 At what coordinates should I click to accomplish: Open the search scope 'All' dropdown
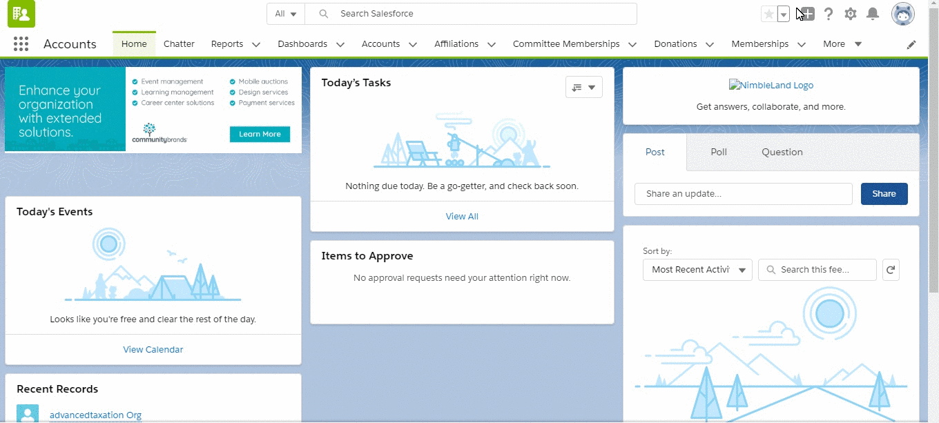pos(286,14)
